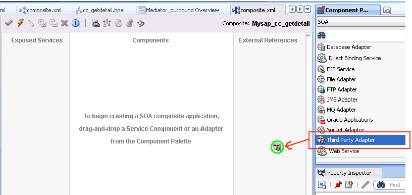Click the network nodes toolbar icon
This screenshot has width=412, height=195.
pos(107,23)
